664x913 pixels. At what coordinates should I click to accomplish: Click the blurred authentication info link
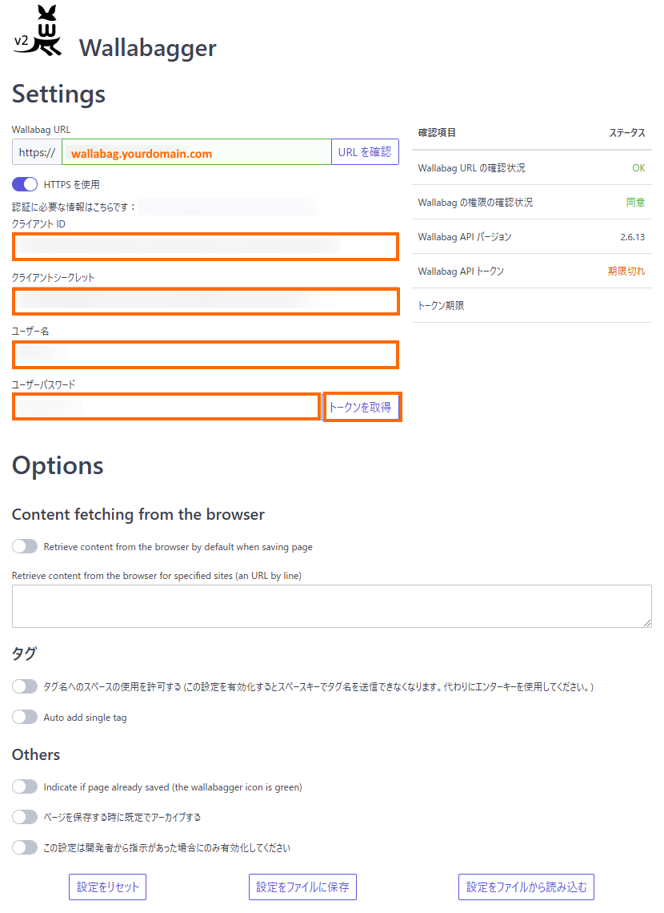228,207
